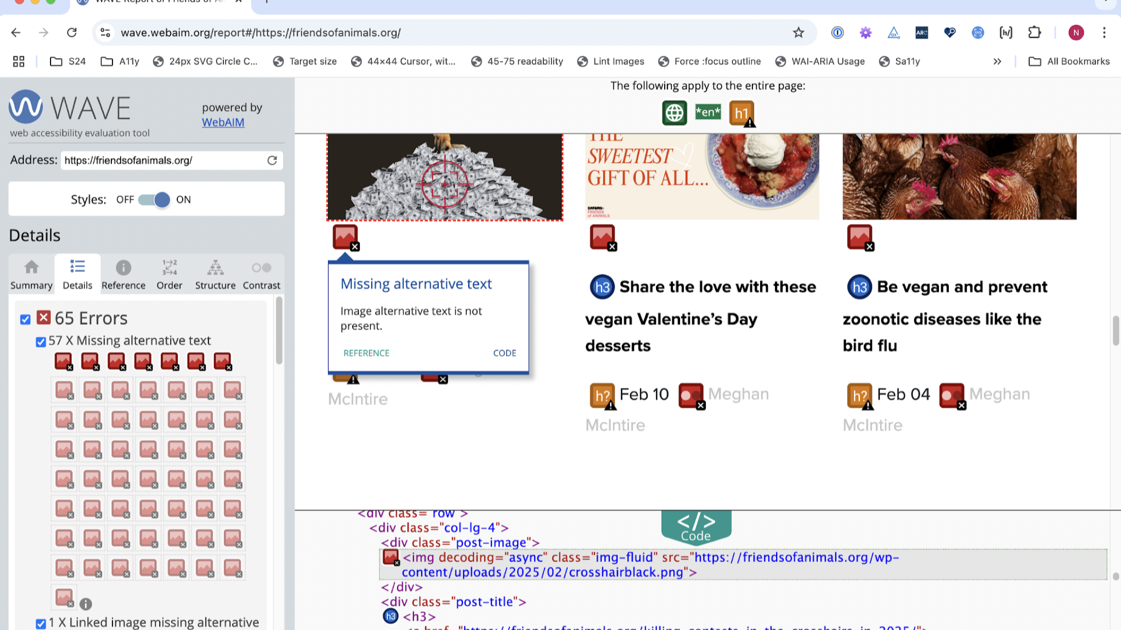Screen dimensions: 1121x630
Task: Uncheck the 65 Errors checkbox
Action: (x=25, y=319)
